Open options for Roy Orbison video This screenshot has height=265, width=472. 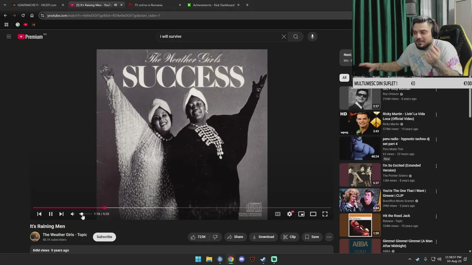point(436,89)
